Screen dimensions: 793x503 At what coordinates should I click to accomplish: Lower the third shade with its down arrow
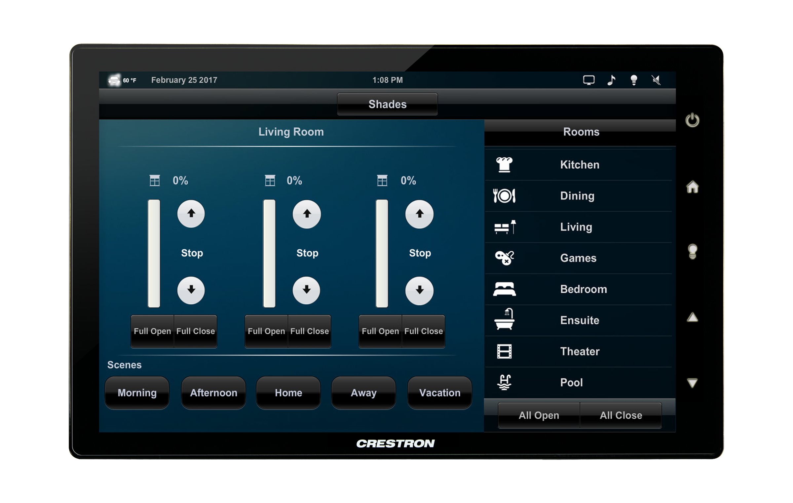pyautogui.click(x=419, y=290)
